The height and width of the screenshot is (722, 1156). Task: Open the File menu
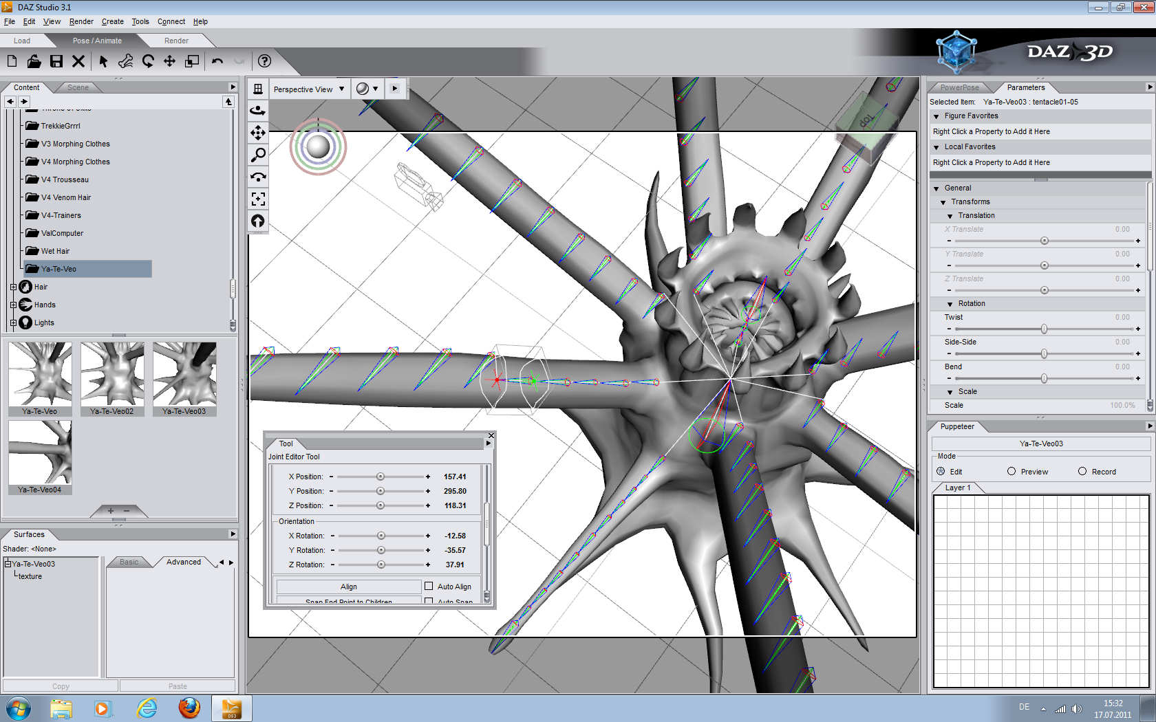click(10, 21)
